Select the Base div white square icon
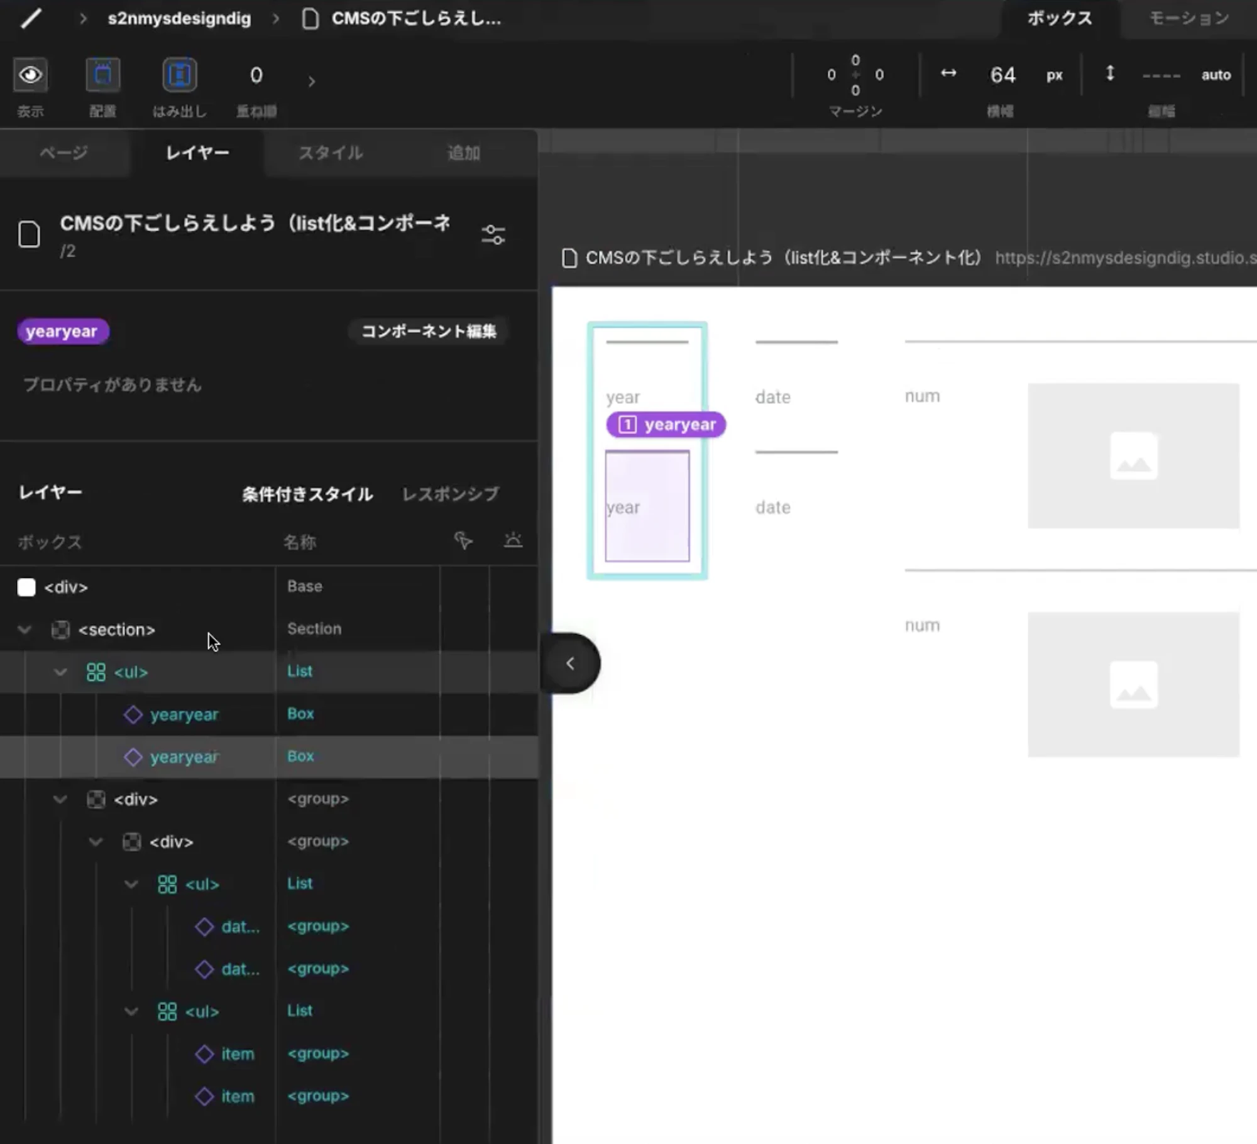 26,587
